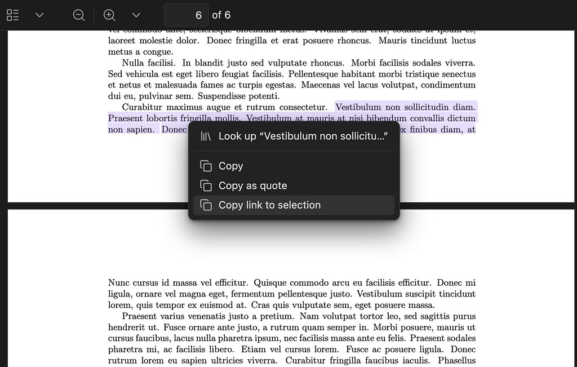Screen dimensions: 577x367
Task: Open the sidebar view options chevron
Action: pos(38,15)
